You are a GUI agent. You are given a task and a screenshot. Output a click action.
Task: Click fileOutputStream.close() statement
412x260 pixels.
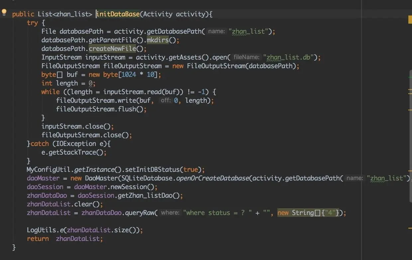[87, 135]
